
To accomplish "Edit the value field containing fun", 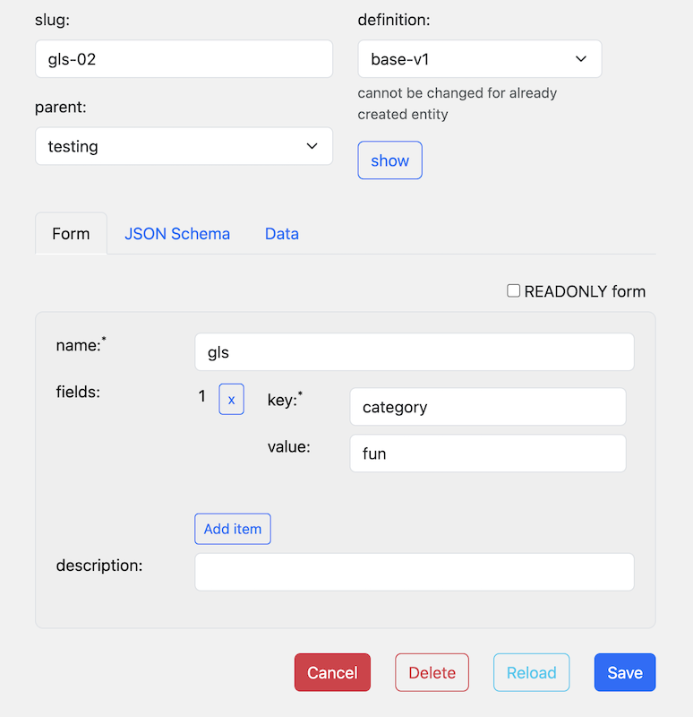I will [487, 454].
